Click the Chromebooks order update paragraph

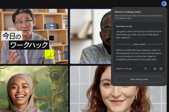click(x=139, y=55)
